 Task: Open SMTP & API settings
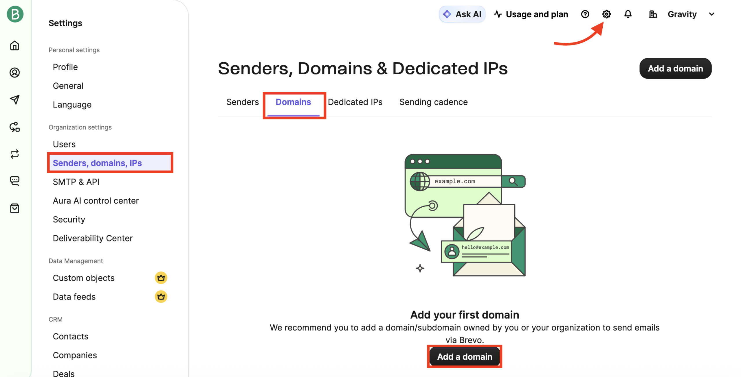point(76,182)
